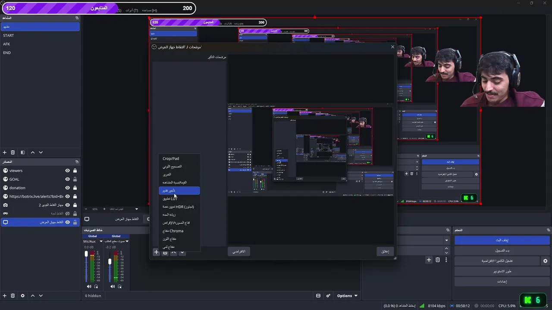Click Mic/Aux monitoring headphone icon

pos(96,286)
